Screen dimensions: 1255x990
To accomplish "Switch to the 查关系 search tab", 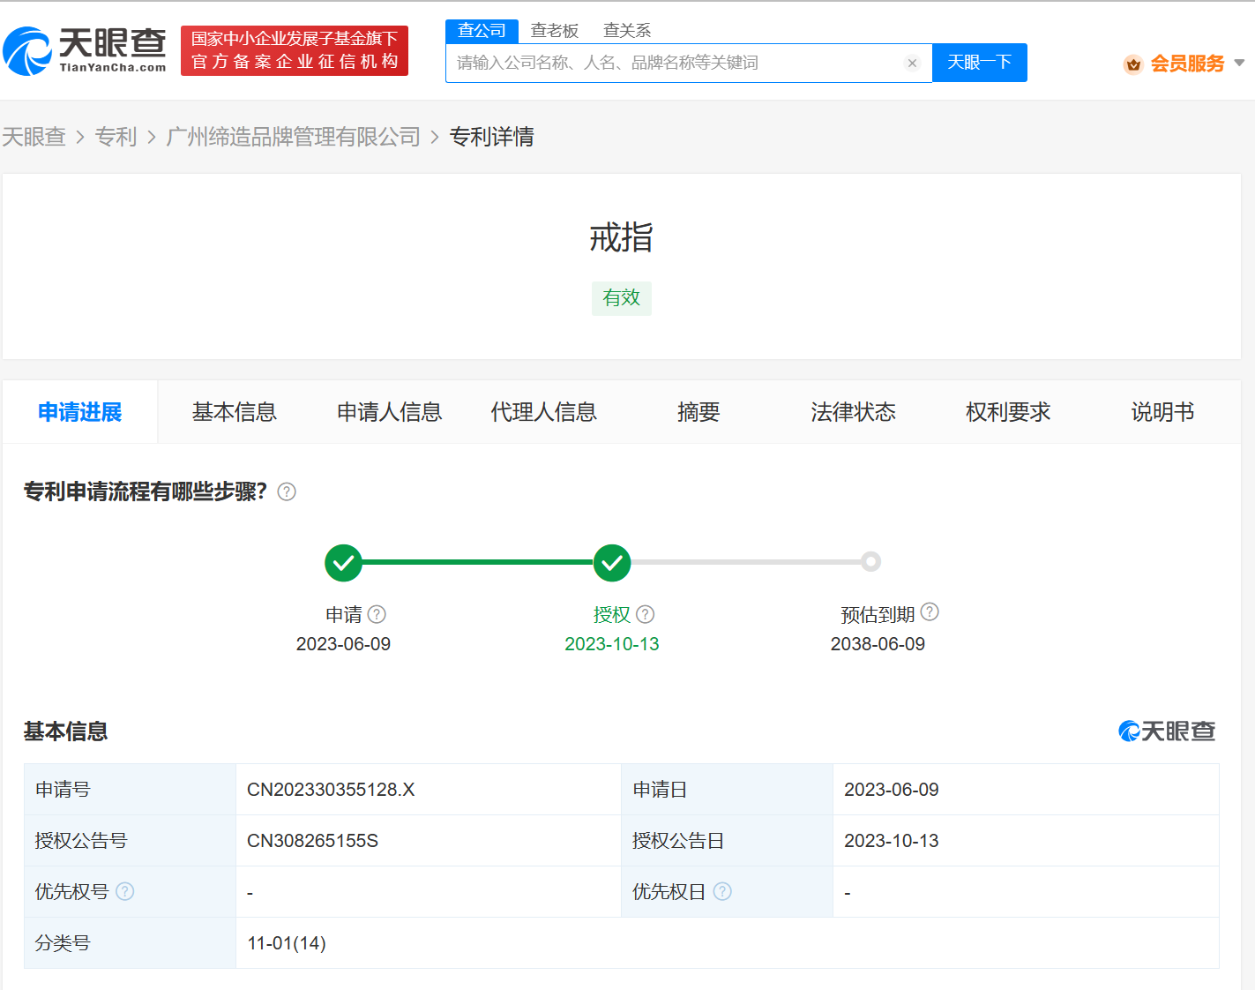I will pyautogui.click(x=627, y=31).
